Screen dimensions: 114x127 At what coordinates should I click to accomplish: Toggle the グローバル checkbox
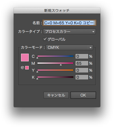[45, 39]
